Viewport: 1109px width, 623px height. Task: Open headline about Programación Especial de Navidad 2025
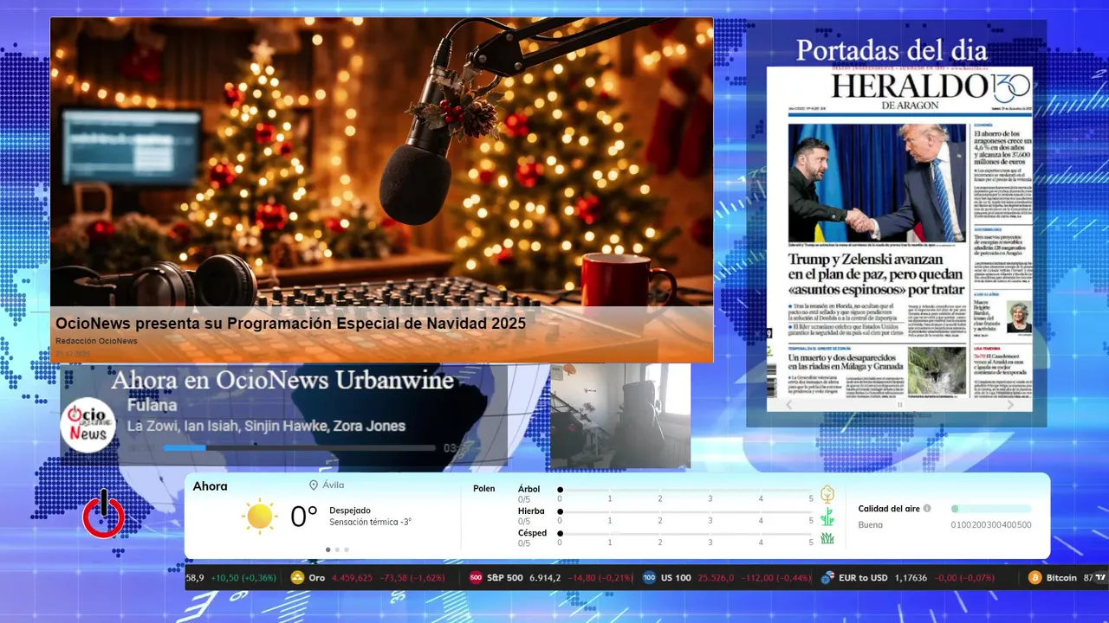tap(291, 324)
